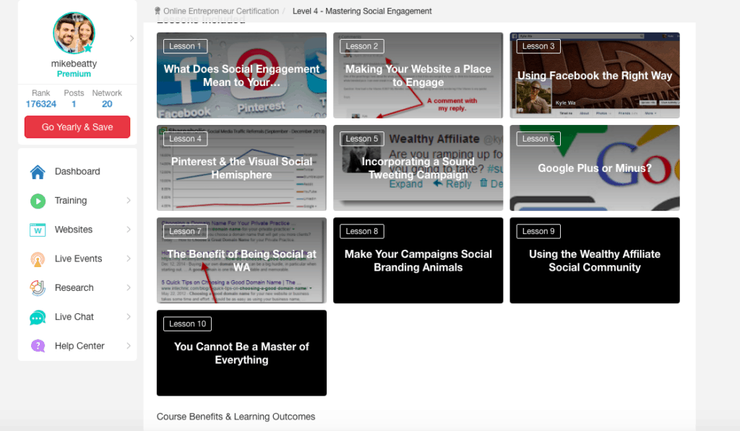Open the Live Chat menu item

(77, 317)
